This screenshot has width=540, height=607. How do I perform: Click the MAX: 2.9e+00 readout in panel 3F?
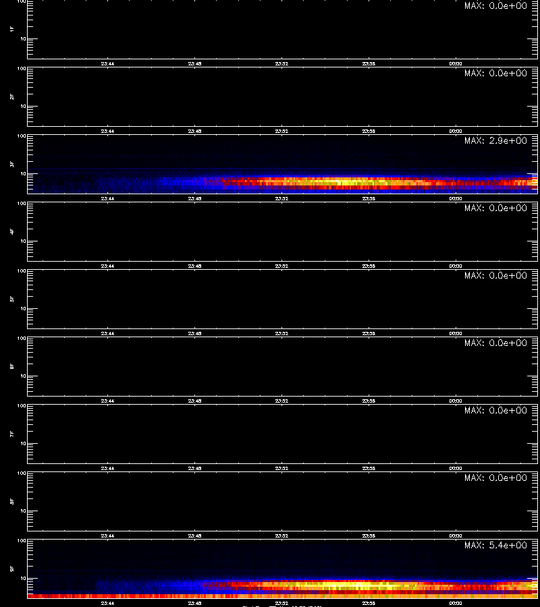click(x=495, y=140)
